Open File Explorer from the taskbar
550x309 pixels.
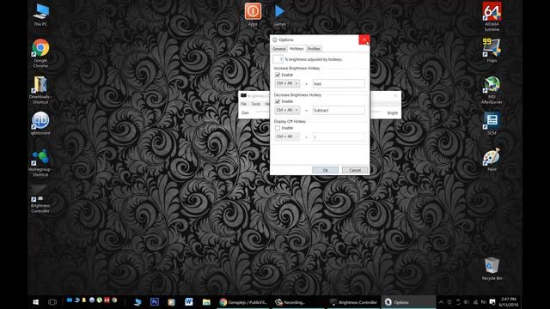206,302
